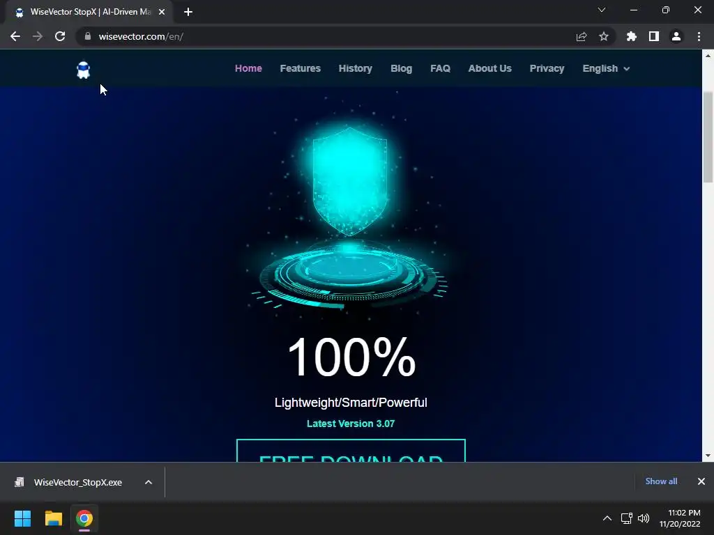Viewport: 714px width, 535px height.
Task: Open the About Us nav item
Action: 490,68
